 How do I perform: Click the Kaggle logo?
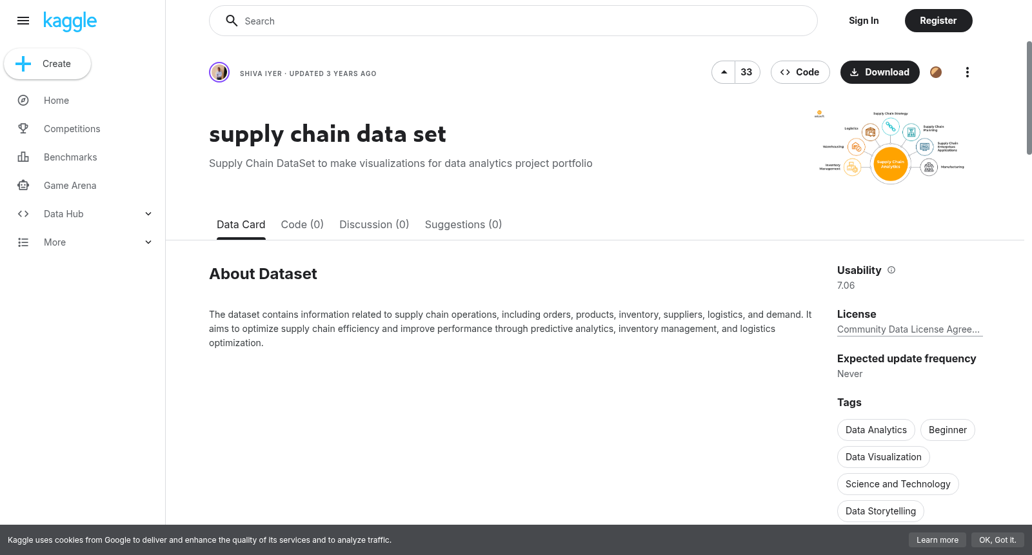click(70, 21)
